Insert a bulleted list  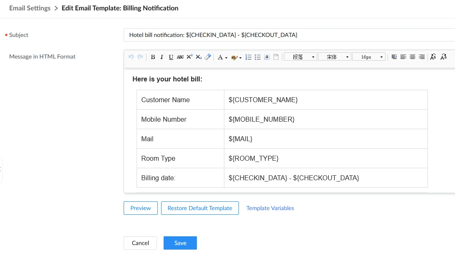tap(258, 57)
